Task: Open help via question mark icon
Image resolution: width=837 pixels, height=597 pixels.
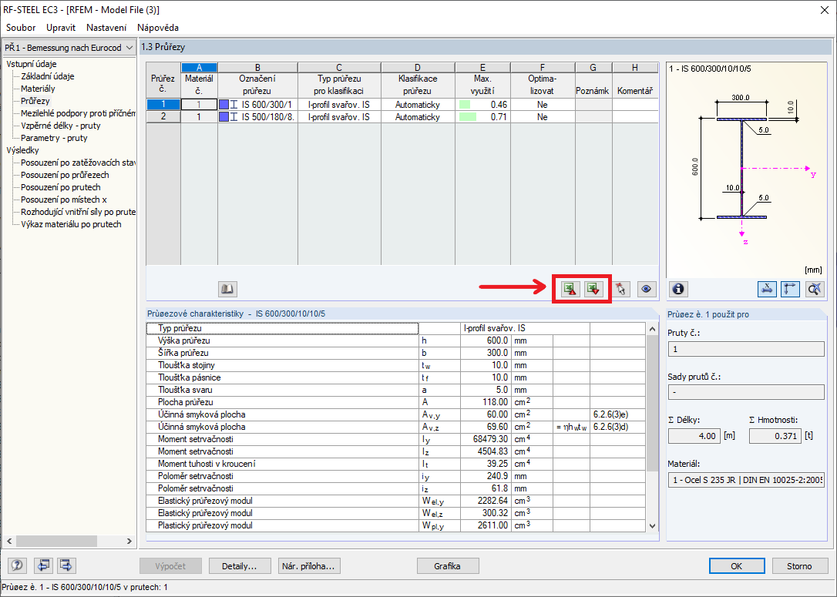Action: pyautogui.click(x=18, y=565)
